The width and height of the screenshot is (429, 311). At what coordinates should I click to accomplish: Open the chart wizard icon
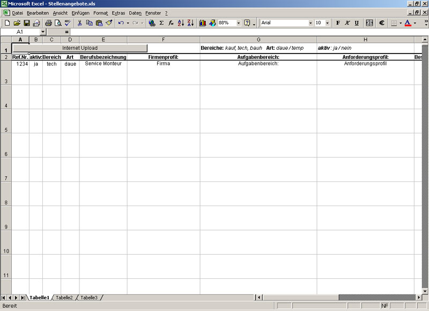(x=203, y=23)
